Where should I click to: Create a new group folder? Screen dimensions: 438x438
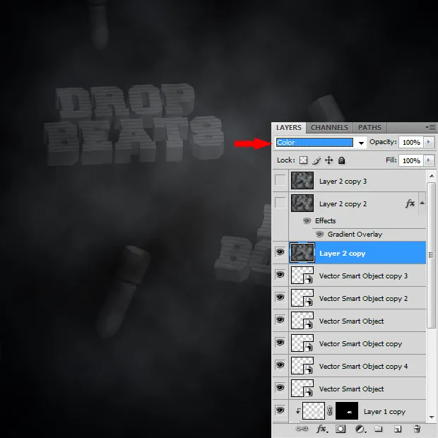click(379, 429)
